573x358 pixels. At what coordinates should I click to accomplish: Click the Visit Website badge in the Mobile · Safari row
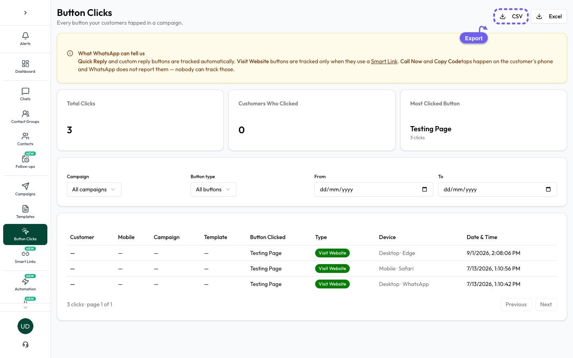click(x=332, y=268)
